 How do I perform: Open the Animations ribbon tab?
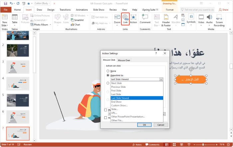82,10
